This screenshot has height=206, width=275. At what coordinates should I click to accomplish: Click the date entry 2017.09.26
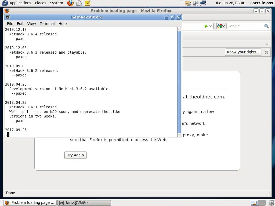point(16,130)
